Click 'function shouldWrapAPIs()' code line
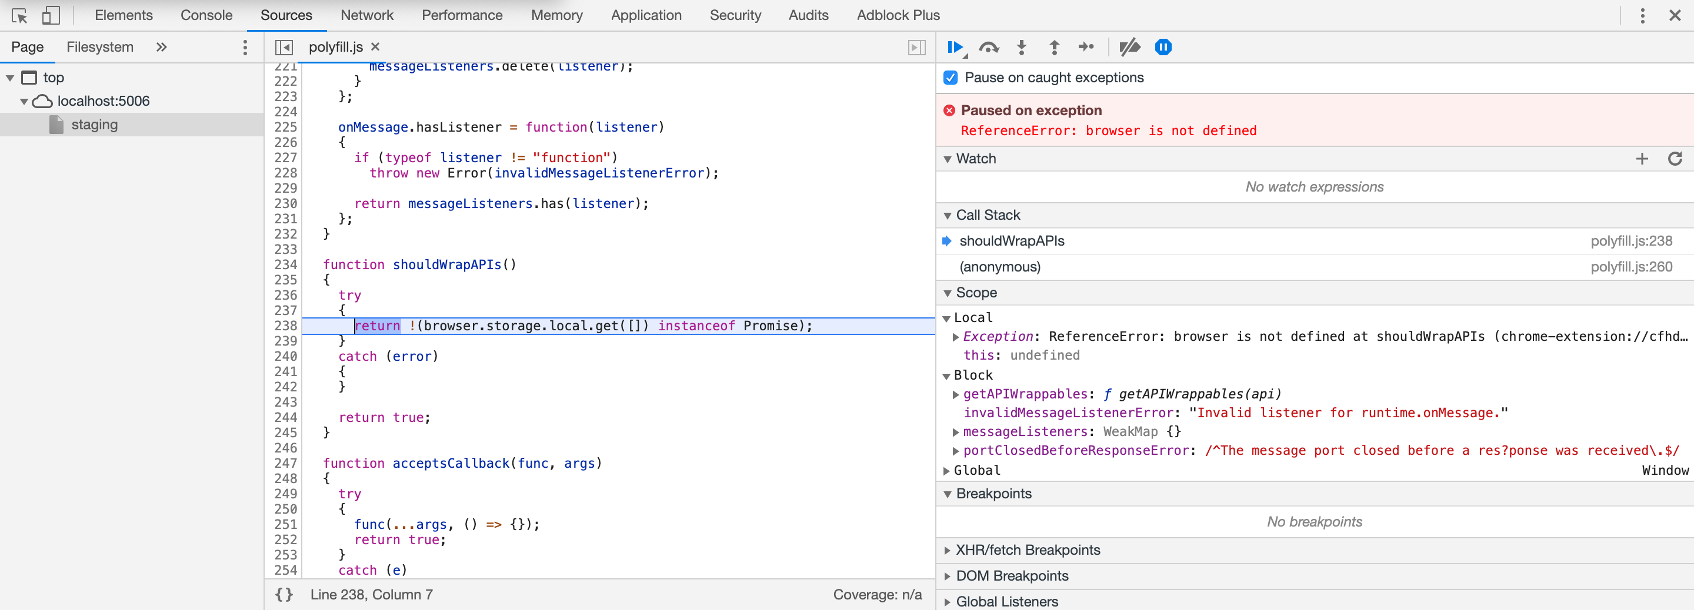 pyautogui.click(x=419, y=265)
